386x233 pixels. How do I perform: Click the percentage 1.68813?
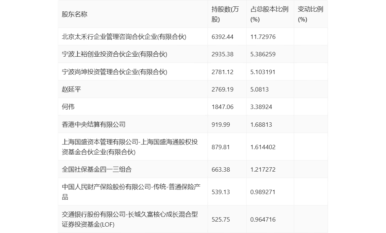click(x=261, y=124)
